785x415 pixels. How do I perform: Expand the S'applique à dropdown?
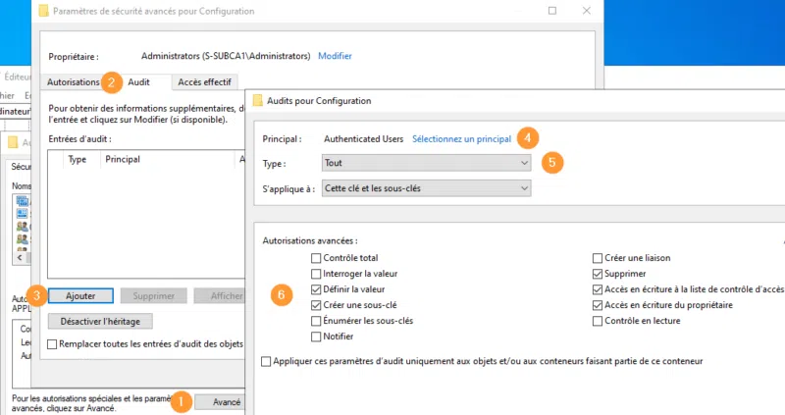pyautogui.click(x=426, y=187)
